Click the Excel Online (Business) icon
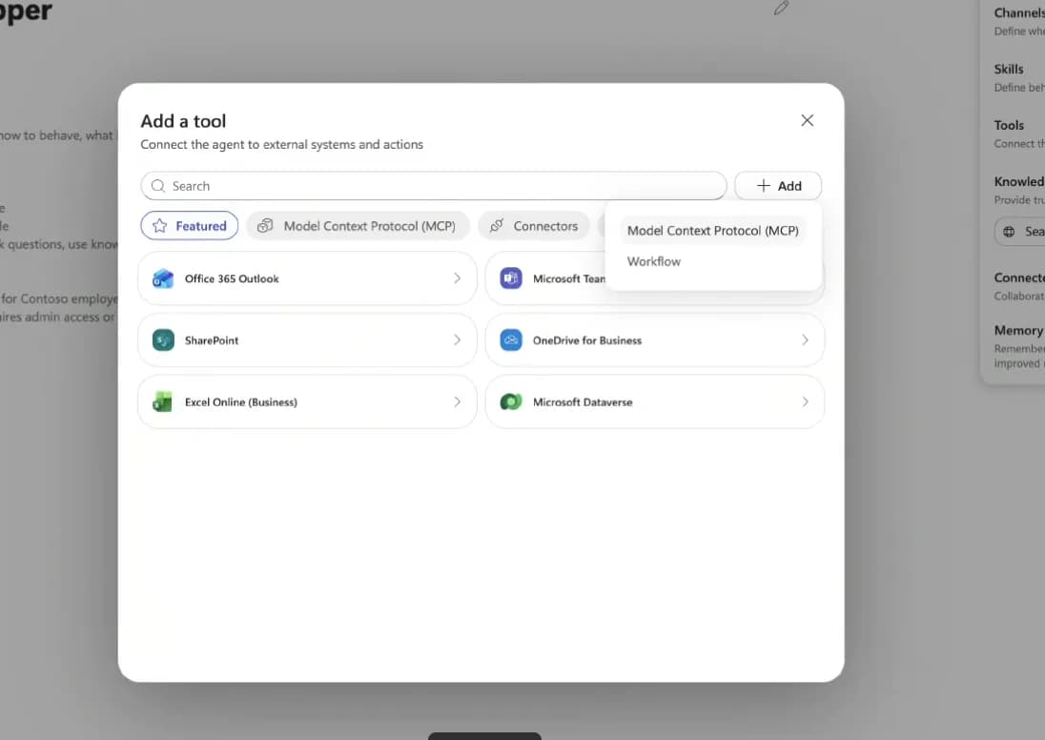The width and height of the screenshot is (1045, 740). [163, 402]
